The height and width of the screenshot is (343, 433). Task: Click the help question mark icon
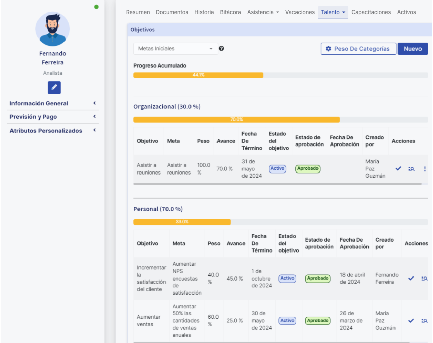pyautogui.click(x=221, y=48)
